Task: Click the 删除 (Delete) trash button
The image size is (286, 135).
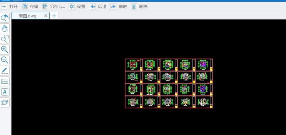Action: tap(139, 6)
